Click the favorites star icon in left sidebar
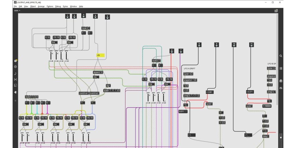 tap(15, 101)
